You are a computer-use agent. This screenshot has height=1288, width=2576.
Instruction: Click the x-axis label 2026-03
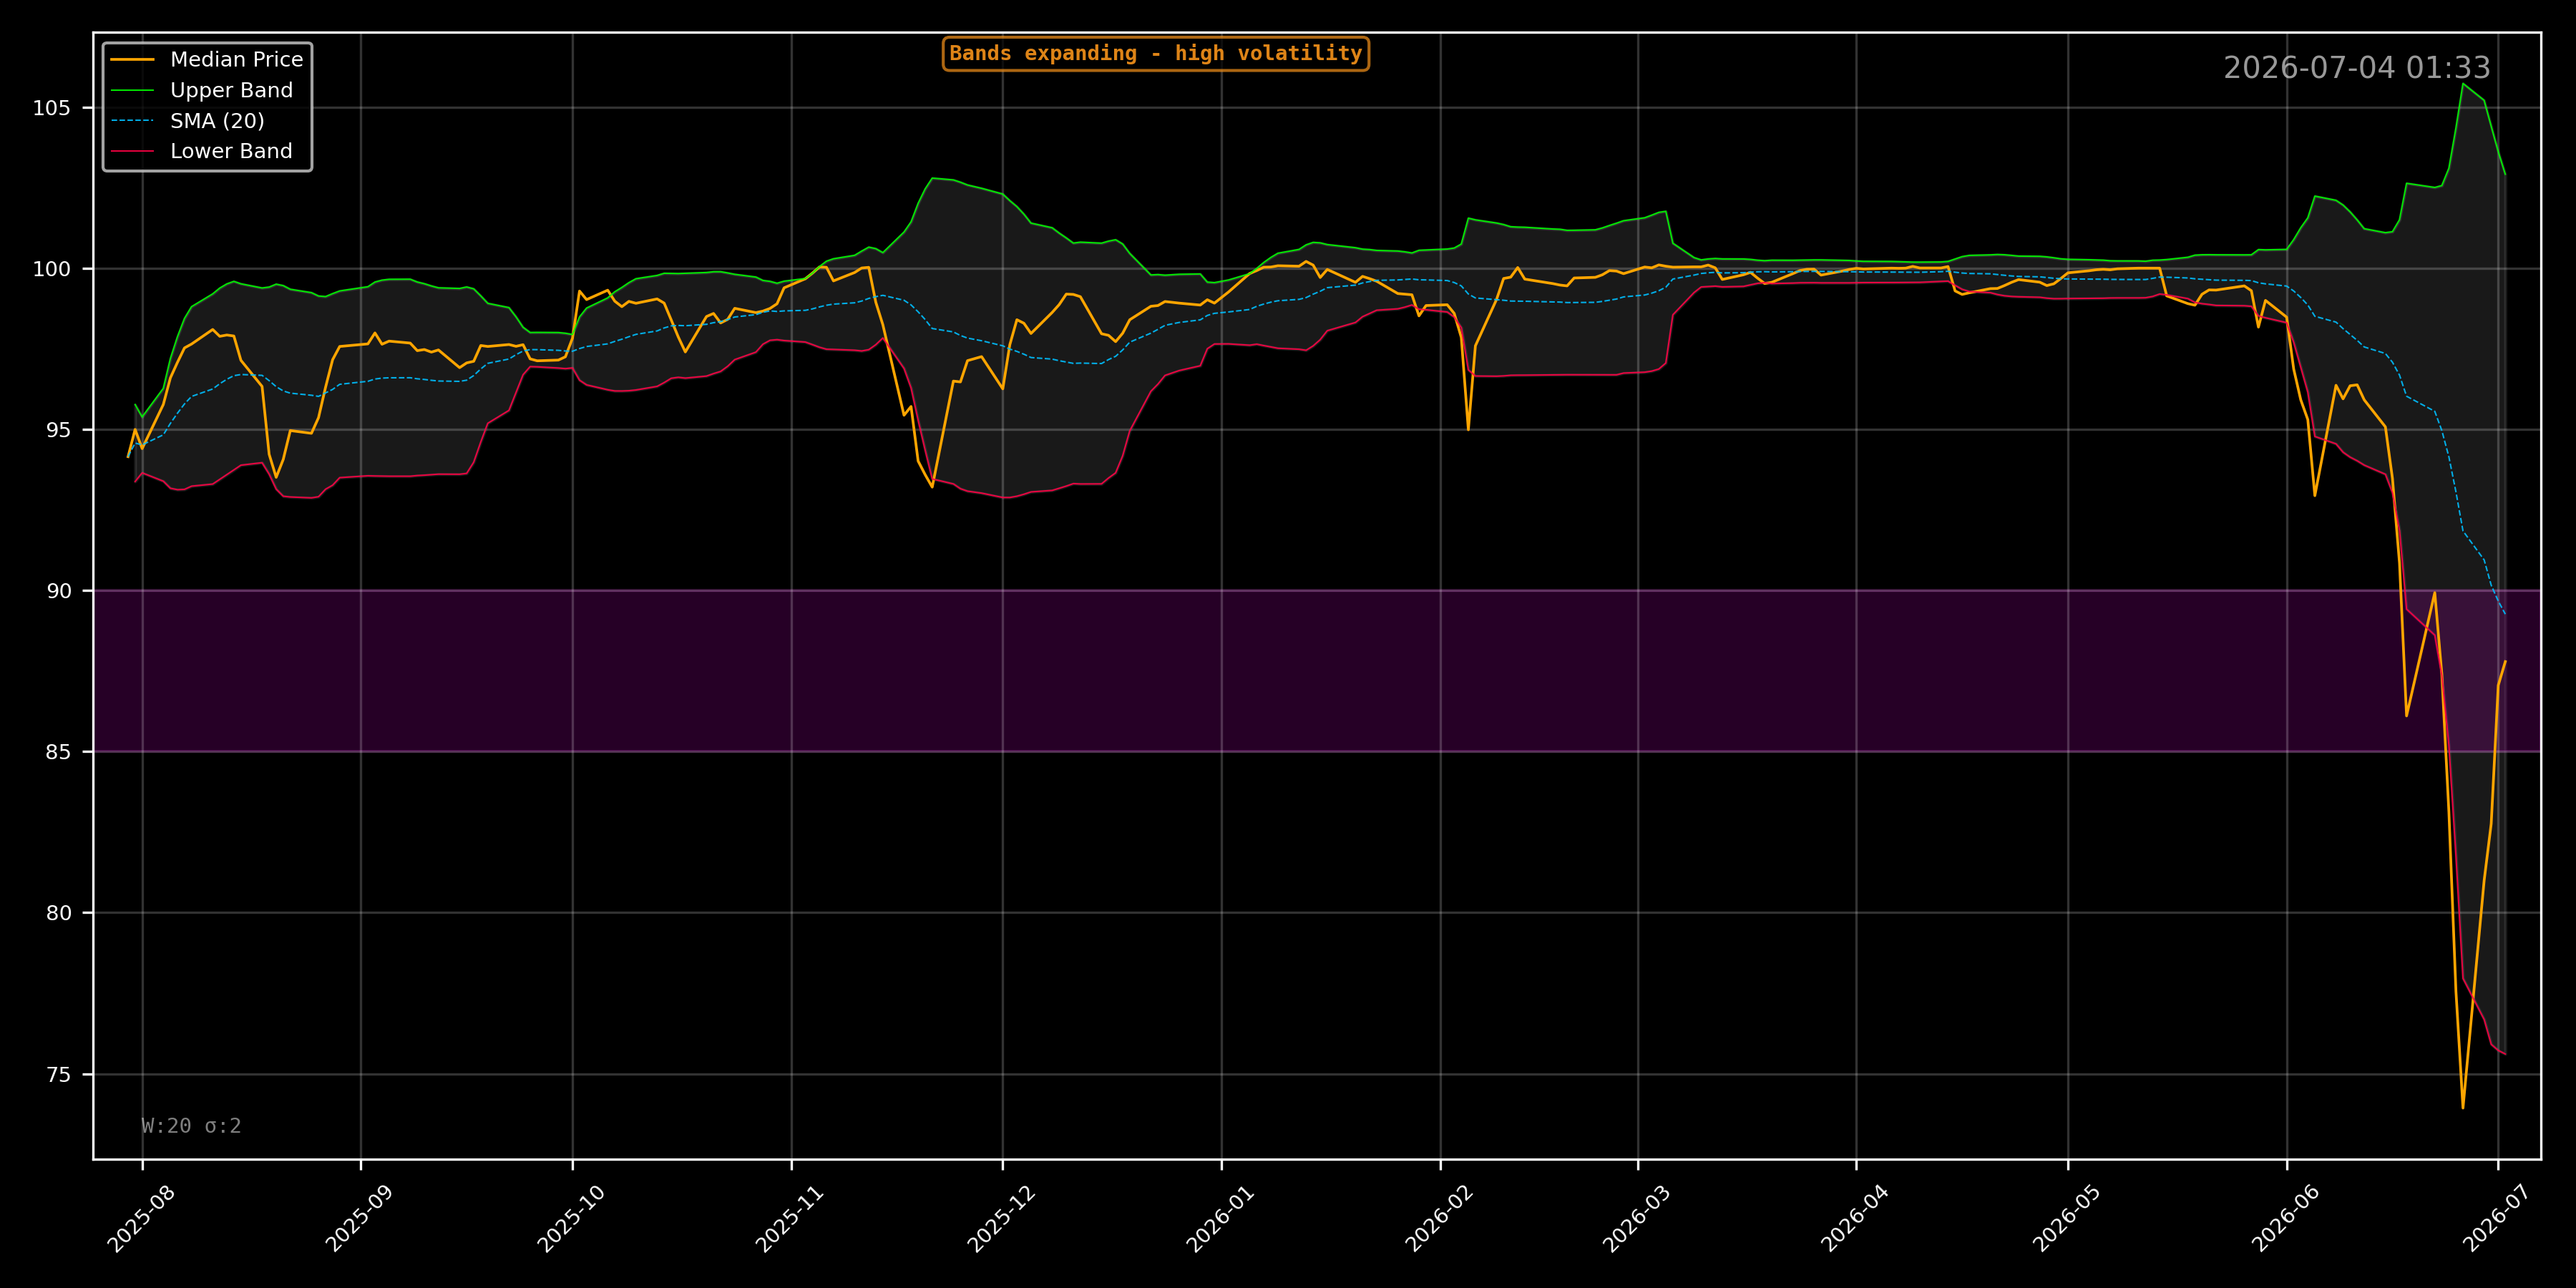[x=1637, y=1218]
